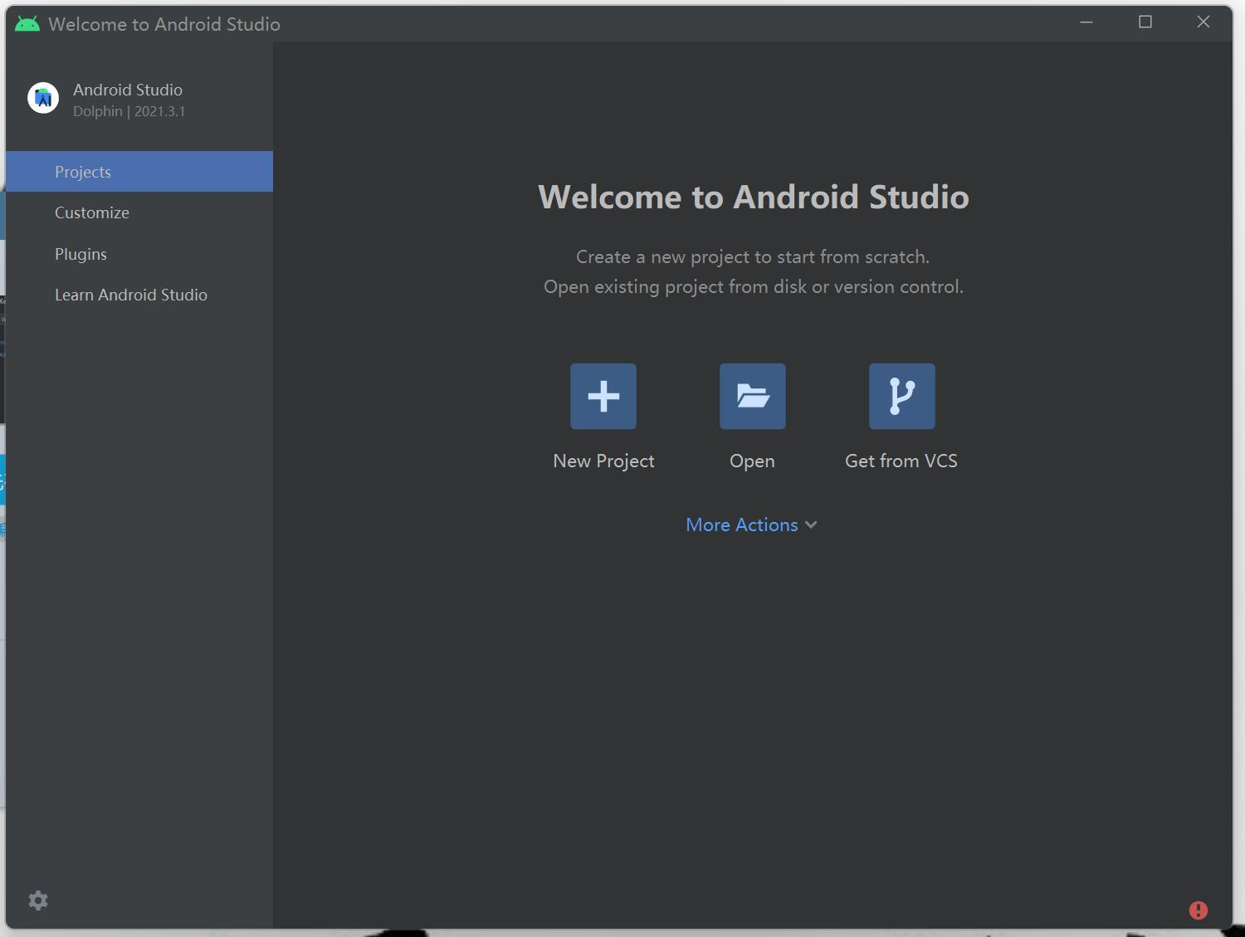Click the Android Studio logo in sidebar

[x=43, y=98]
